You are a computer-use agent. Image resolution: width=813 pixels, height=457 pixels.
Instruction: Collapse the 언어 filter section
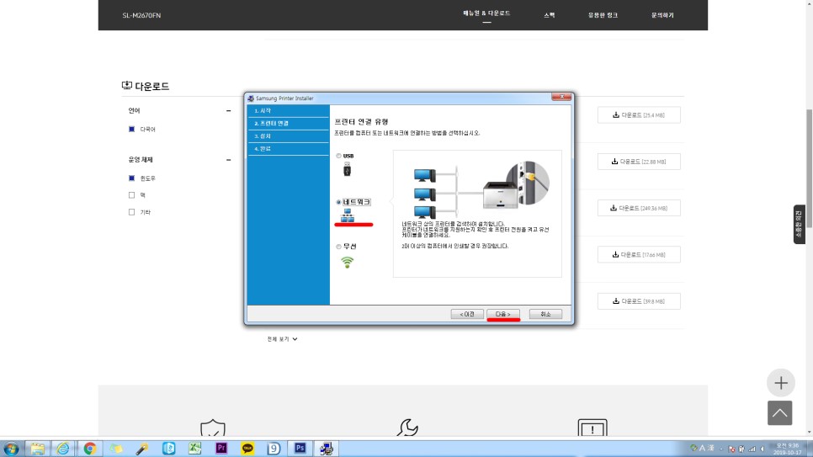(228, 110)
